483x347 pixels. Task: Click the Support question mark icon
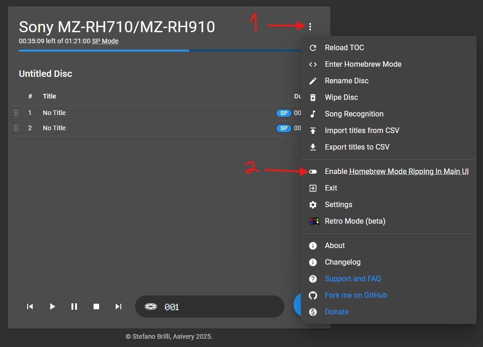[312, 279]
